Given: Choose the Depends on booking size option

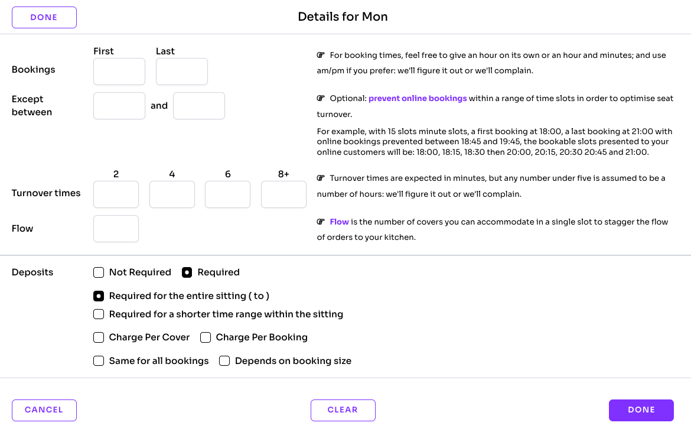Looking at the screenshot, I should click(x=224, y=361).
